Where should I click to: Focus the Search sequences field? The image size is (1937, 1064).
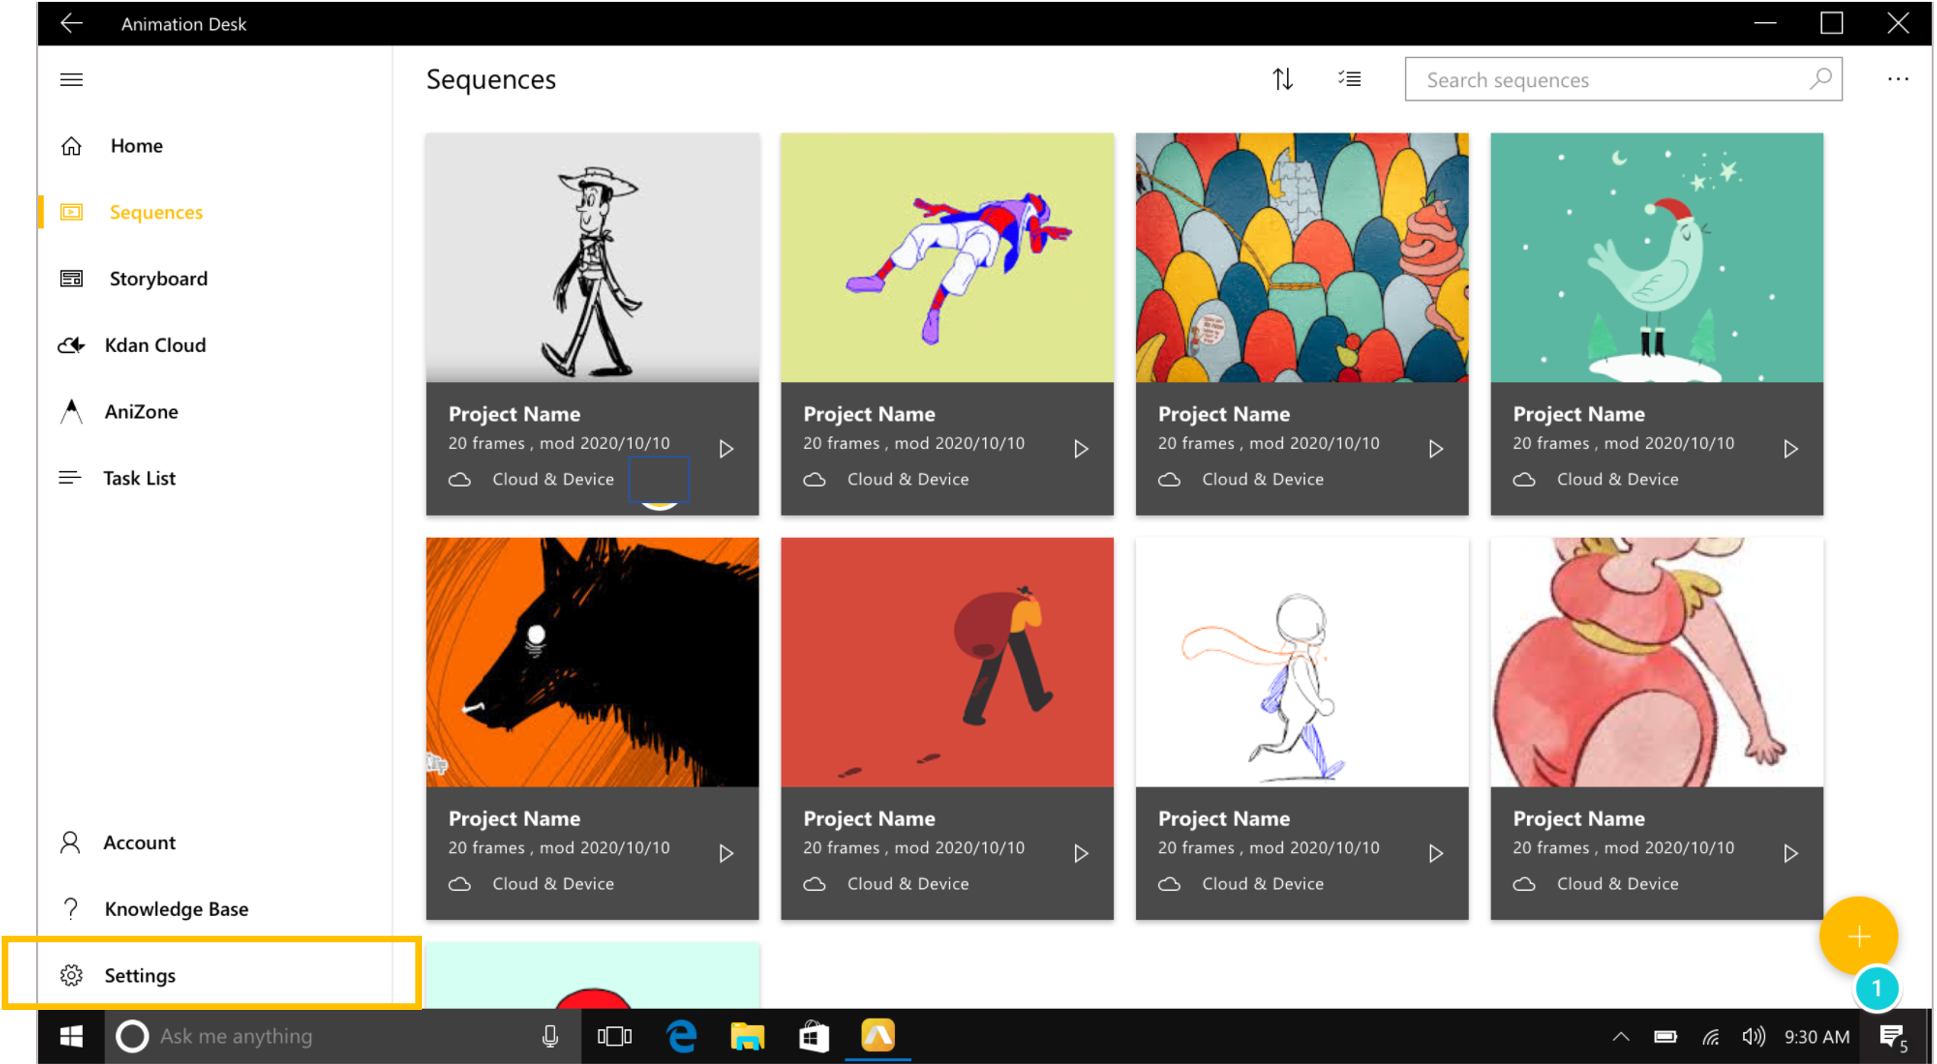coord(1623,79)
